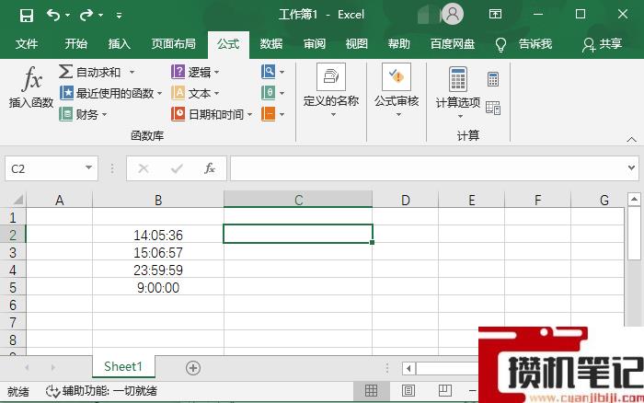Select row 4 header
This screenshot has width=644, height=403.
point(13,270)
